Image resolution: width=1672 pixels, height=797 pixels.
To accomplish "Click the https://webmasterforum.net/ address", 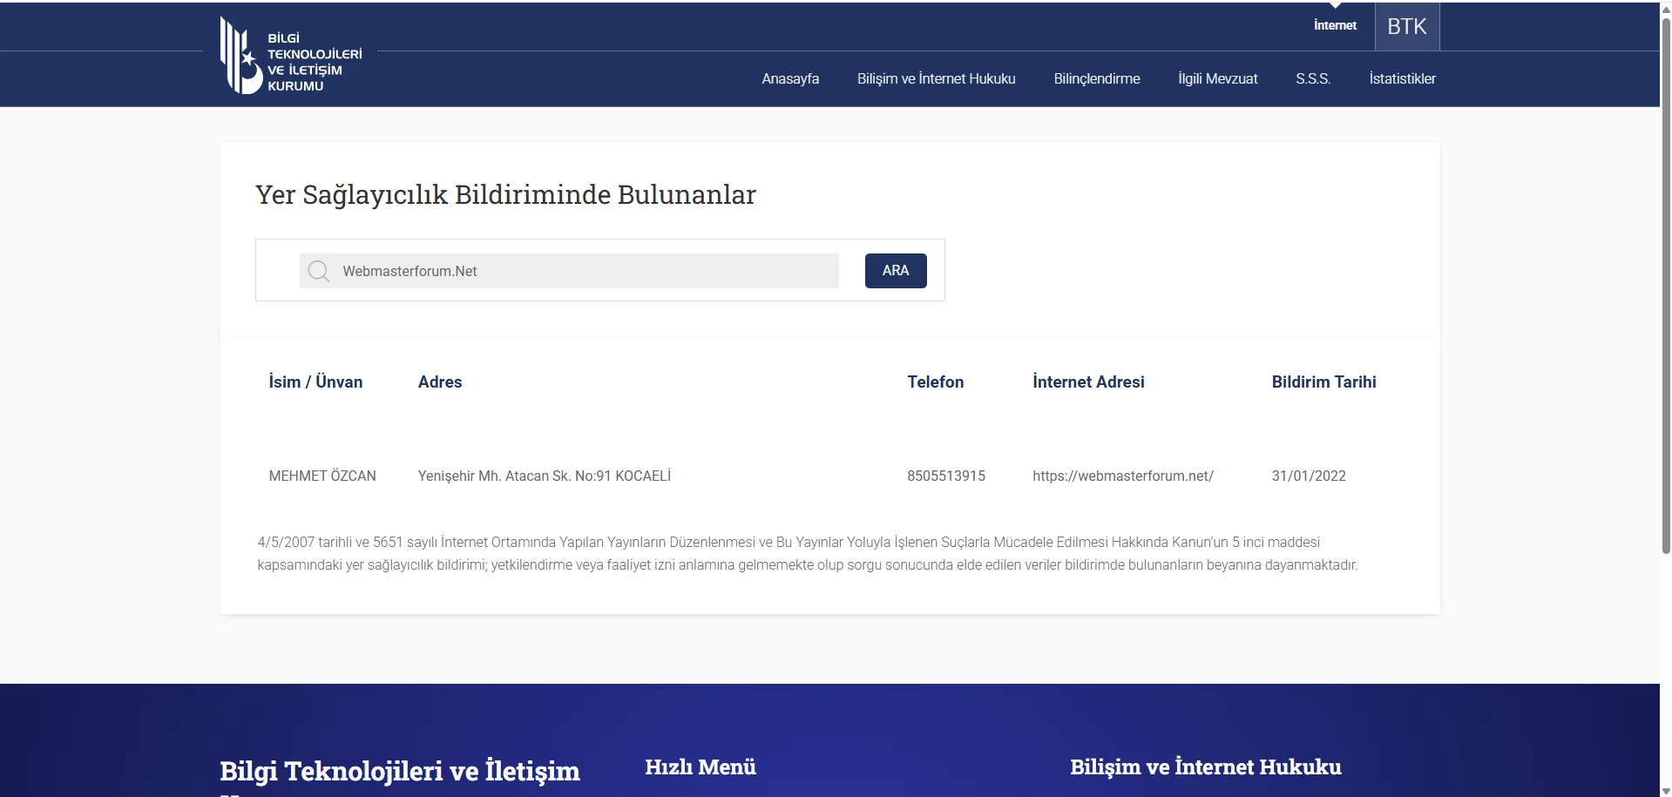I will click(1122, 476).
